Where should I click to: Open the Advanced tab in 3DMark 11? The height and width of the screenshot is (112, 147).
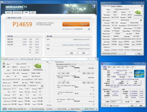[x=17, y=12]
